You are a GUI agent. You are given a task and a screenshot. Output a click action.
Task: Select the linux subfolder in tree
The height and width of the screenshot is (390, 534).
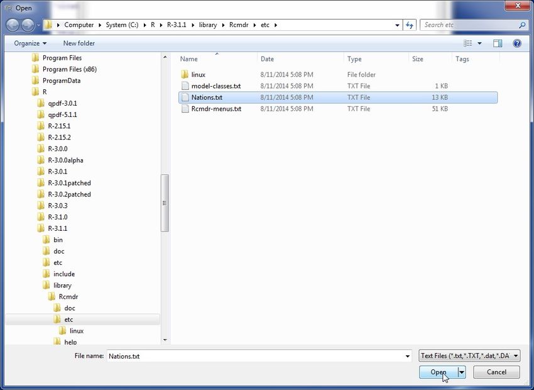point(76,331)
